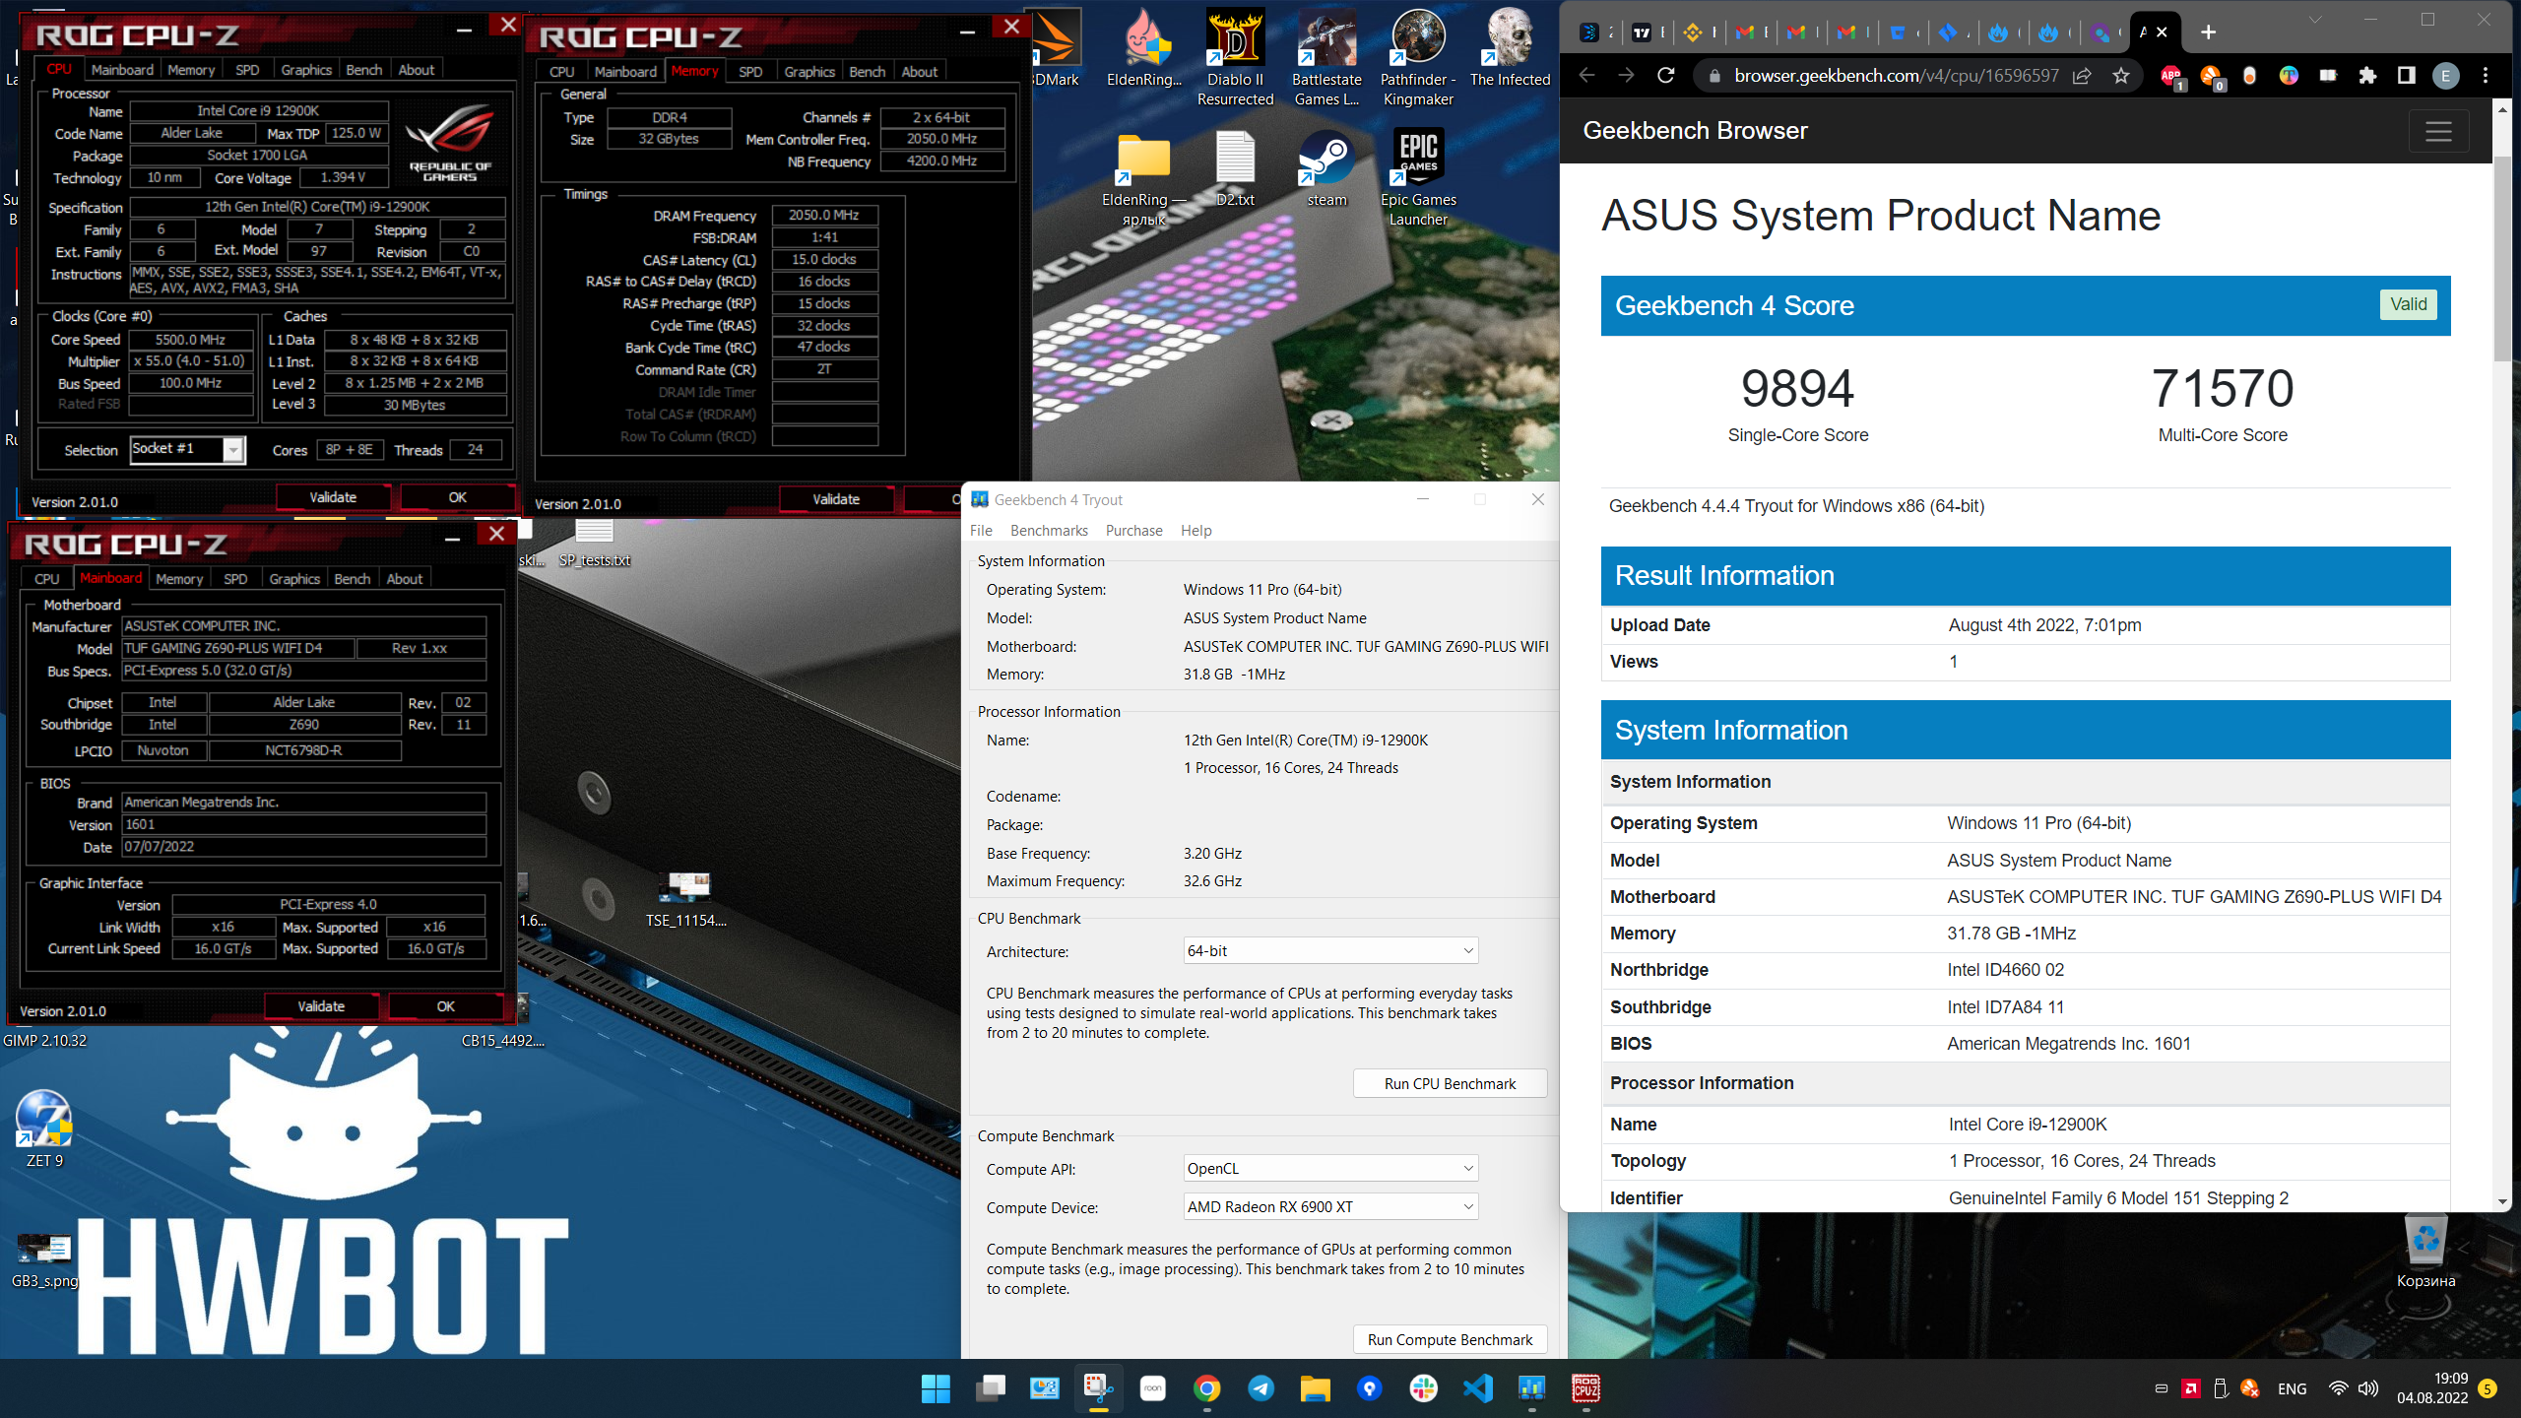Open the AMD Radeon tray icon

click(x=2190, y=1388)
